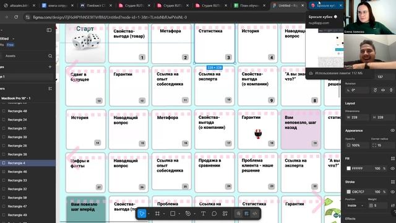Select layer Rectangle 51

click(17, 128)
